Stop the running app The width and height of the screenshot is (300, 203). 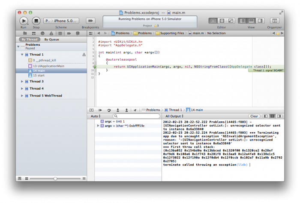coord(36,21)
